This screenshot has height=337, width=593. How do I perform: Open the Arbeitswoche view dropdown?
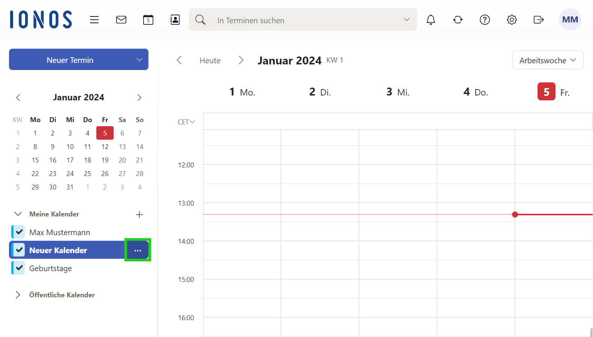(x=548, y=60)
